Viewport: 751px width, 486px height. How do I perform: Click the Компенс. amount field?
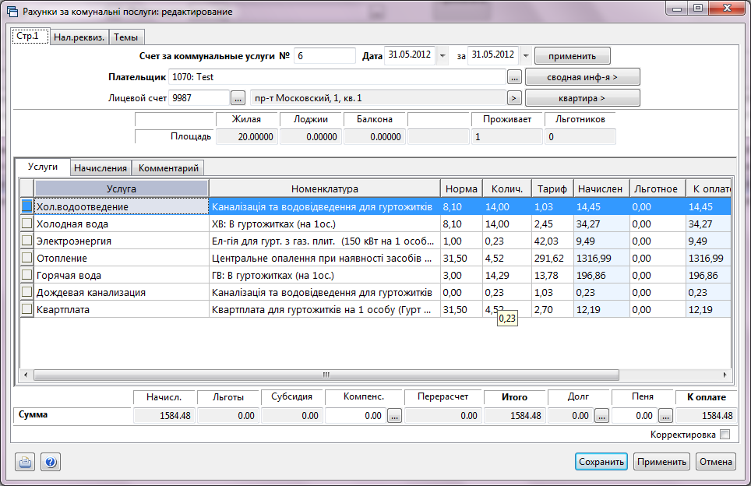coord(355,416)
